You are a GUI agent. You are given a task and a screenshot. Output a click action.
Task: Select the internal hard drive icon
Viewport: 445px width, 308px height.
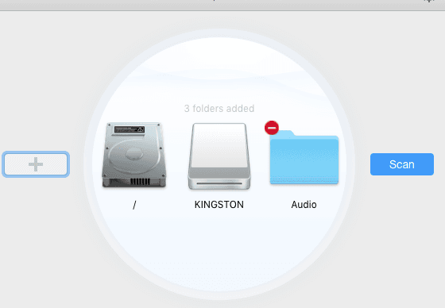pos(134,155)
